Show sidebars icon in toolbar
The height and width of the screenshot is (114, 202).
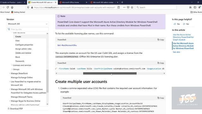195,7
